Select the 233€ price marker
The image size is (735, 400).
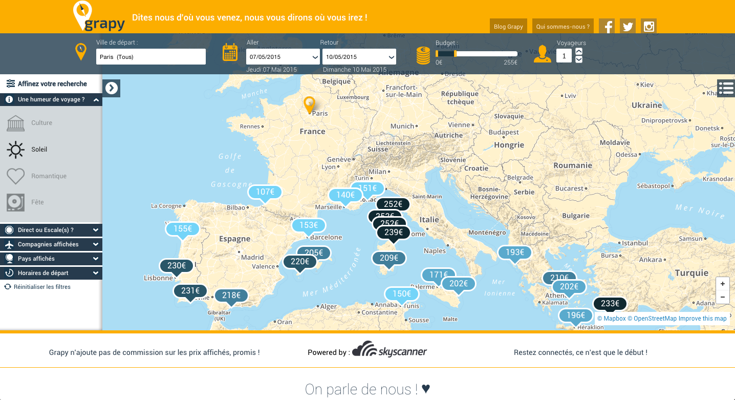point(610,305)
